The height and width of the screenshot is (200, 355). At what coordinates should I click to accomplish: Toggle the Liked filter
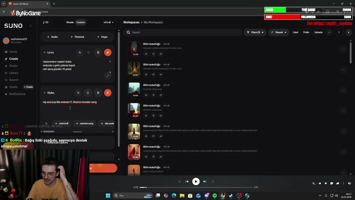point(295,32)
